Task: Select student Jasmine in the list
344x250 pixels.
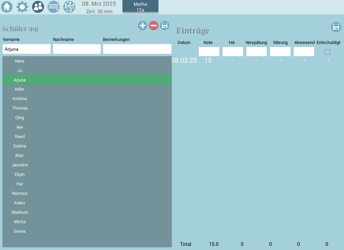Action: click(20, 165)
